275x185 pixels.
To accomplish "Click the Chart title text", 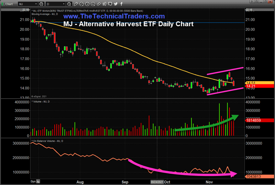I will (9, 4).
